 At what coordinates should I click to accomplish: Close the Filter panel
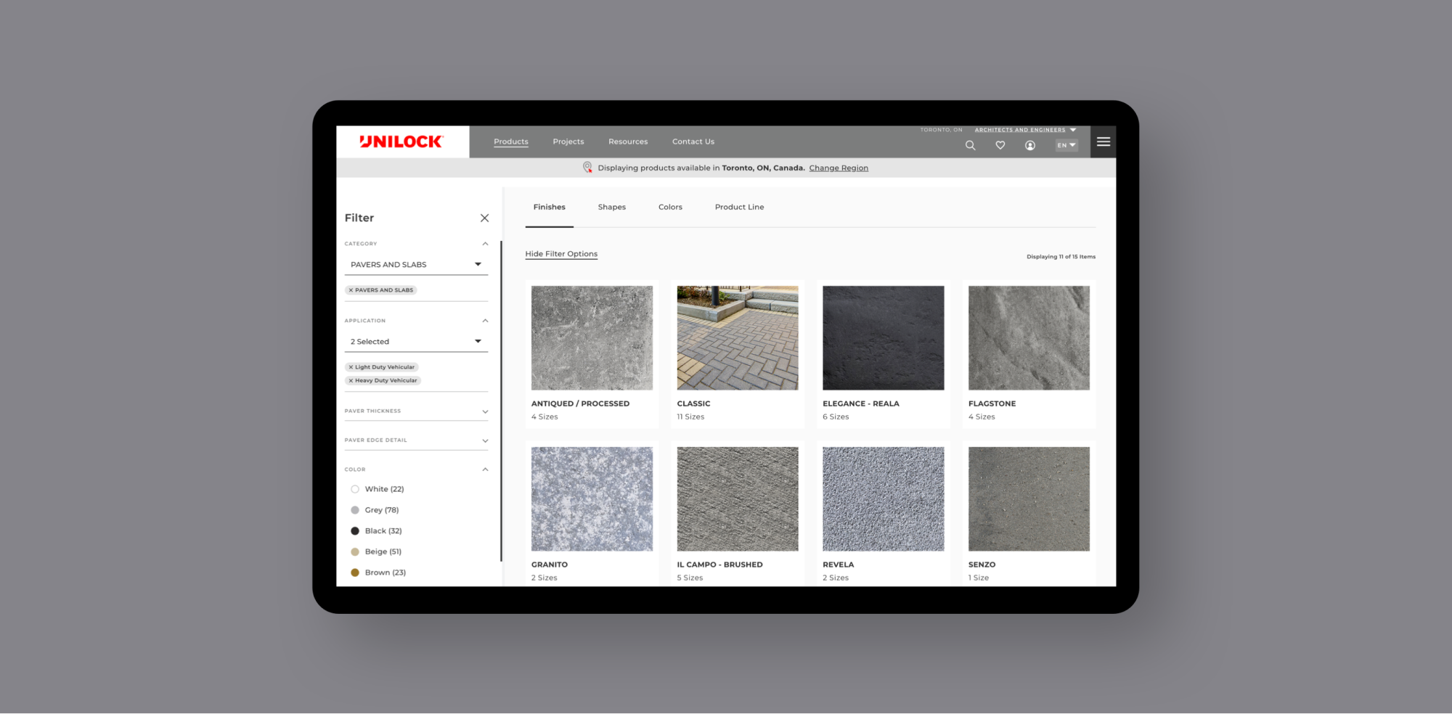tap(484, 218)
